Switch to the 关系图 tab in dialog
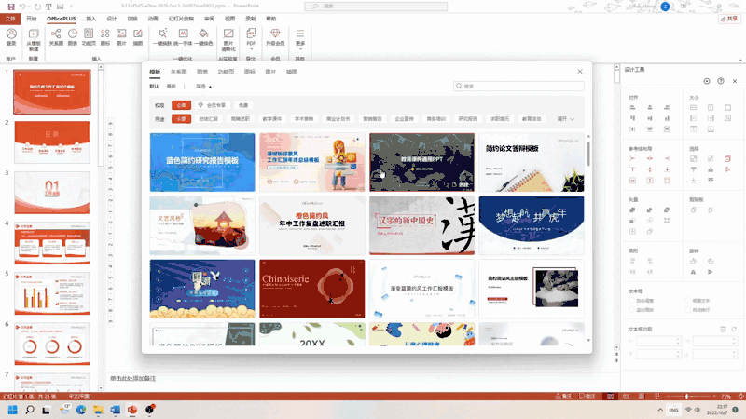This screenshot has width=746, height=419. [x=179, y=72]
